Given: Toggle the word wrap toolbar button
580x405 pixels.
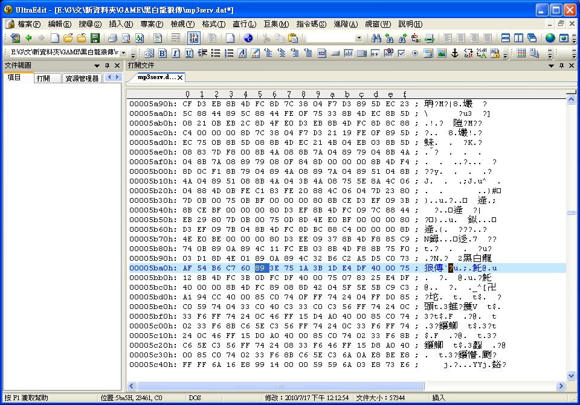Looking at the screenshot, I should pos(176,37).
